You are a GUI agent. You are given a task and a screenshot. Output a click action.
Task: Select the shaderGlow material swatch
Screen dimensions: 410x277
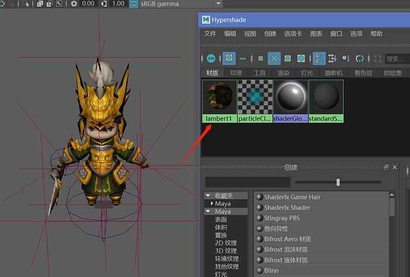click(x=291, y=101)
